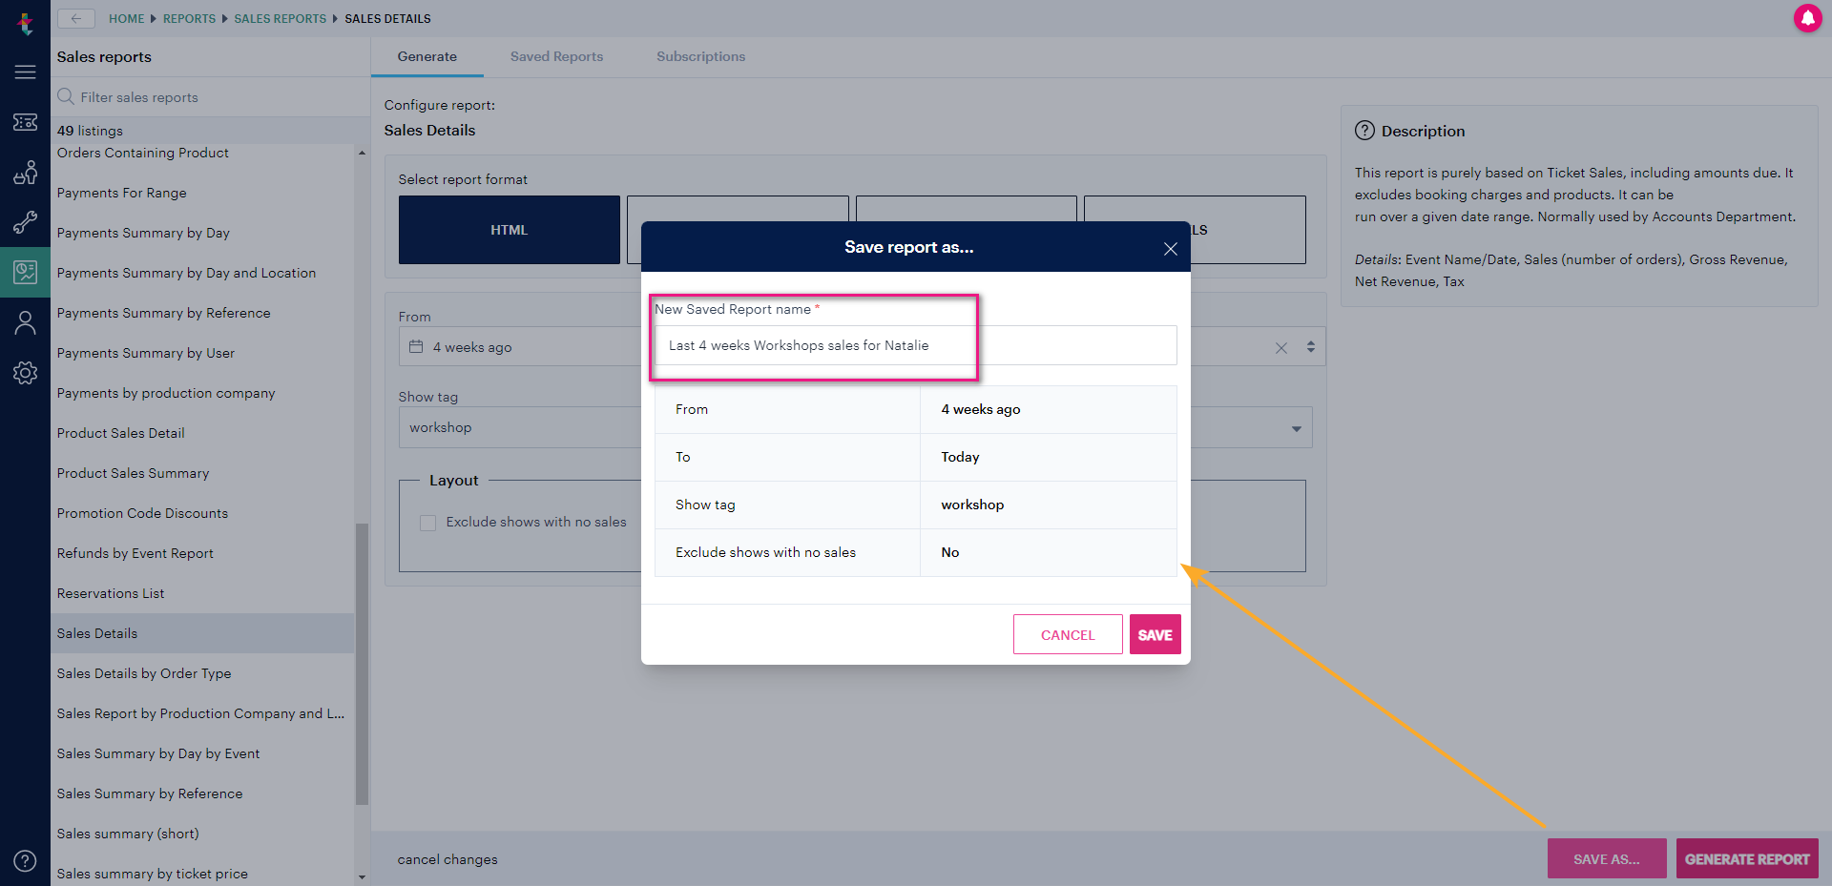Open the settings gear icon in sidebar
Screen dimensions: 1832x886
[x=25, y=373]
